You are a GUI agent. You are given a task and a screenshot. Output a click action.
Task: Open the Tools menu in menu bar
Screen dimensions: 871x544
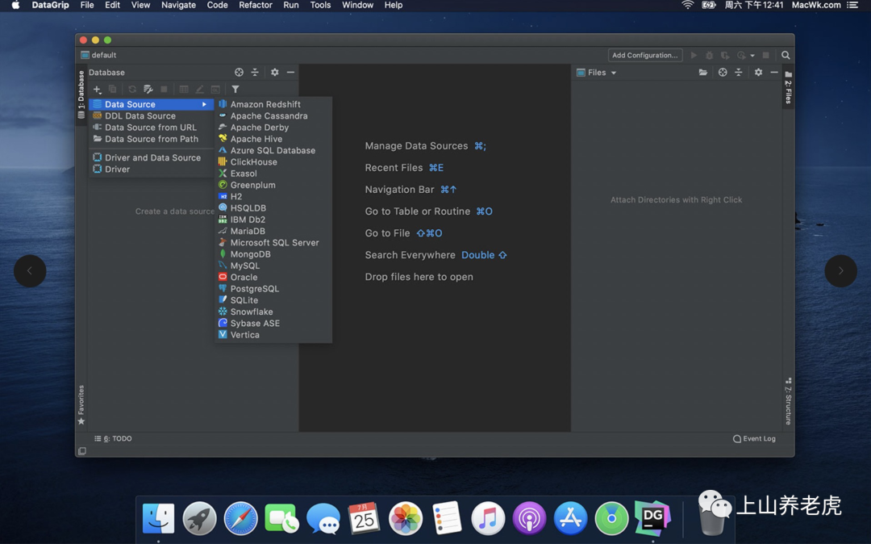pyautogui.click(x=320, y=5)
